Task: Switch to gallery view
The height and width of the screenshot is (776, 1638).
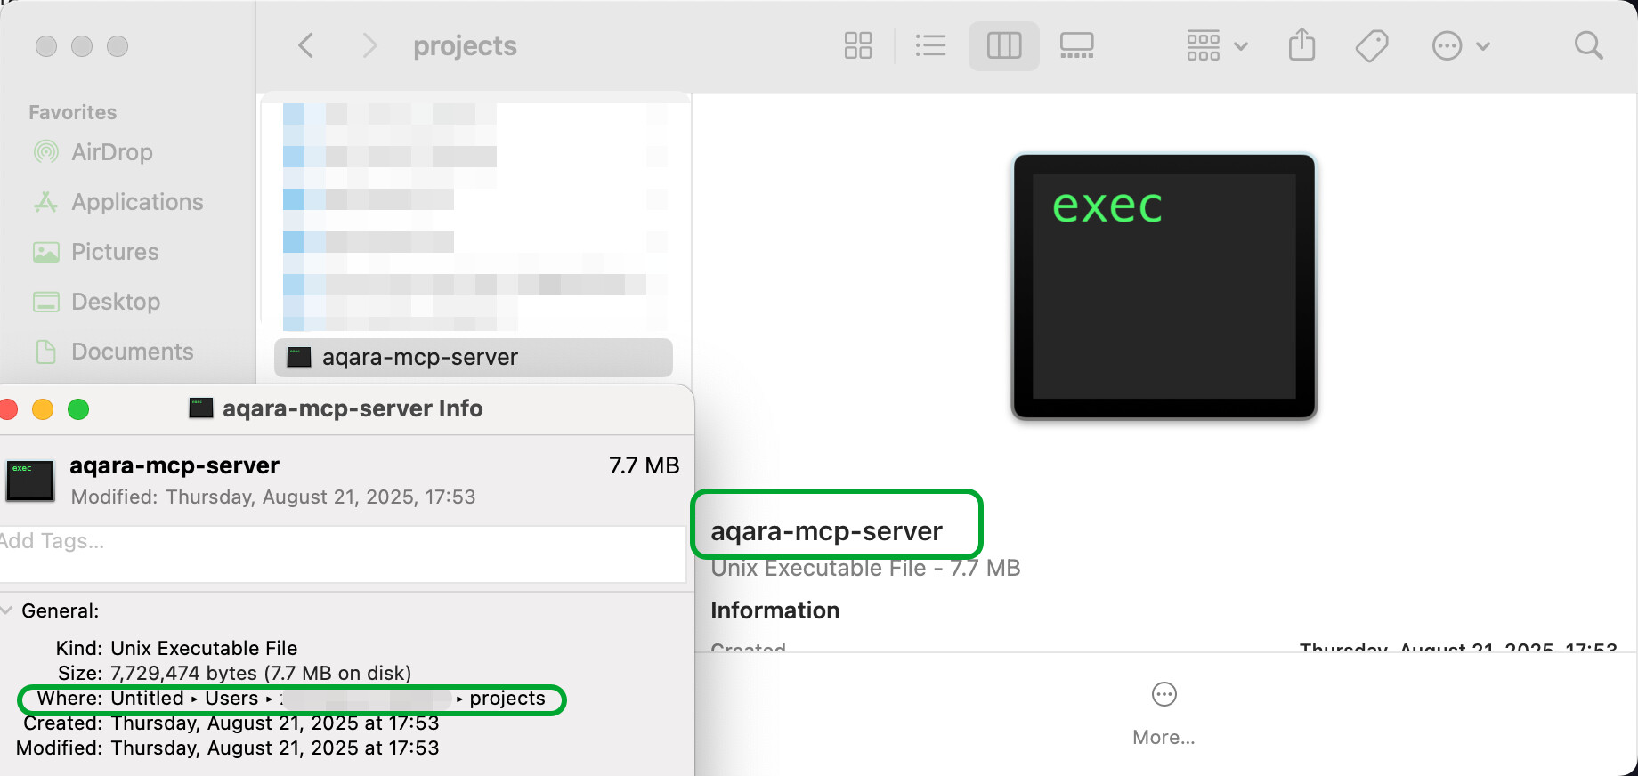Action: click(1076, 45)
